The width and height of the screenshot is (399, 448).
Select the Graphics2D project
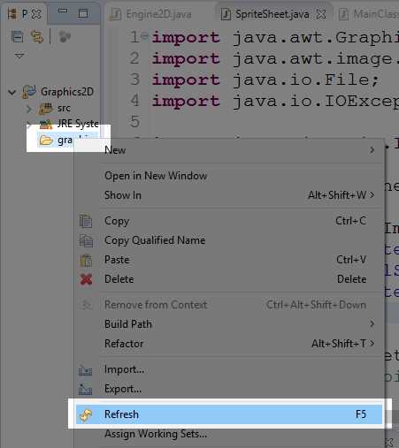[67, 92]
